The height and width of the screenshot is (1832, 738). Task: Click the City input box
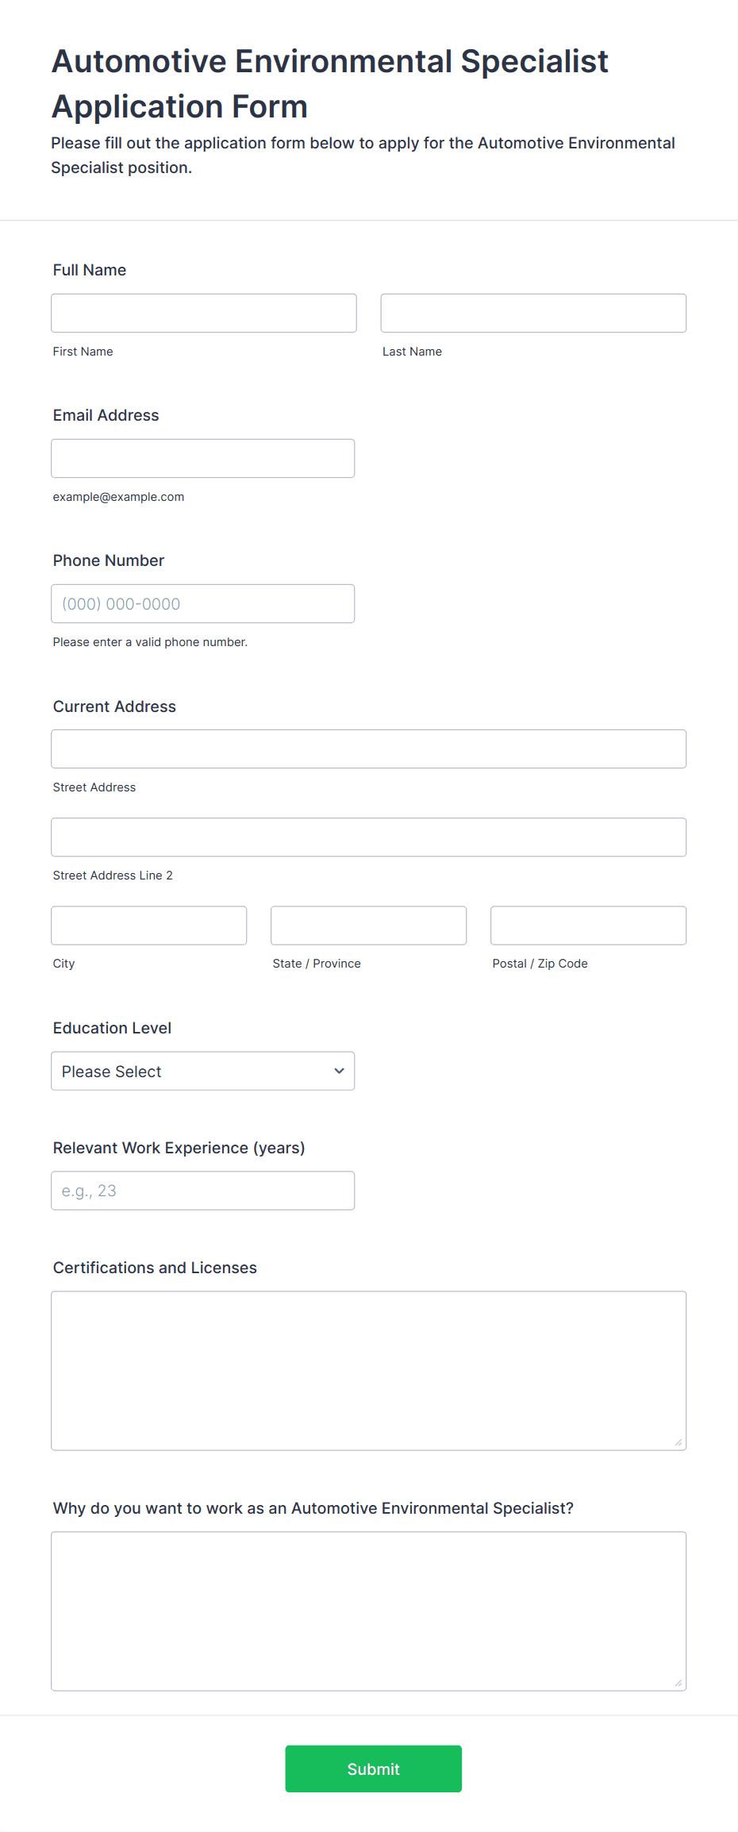tap(149, 926)
